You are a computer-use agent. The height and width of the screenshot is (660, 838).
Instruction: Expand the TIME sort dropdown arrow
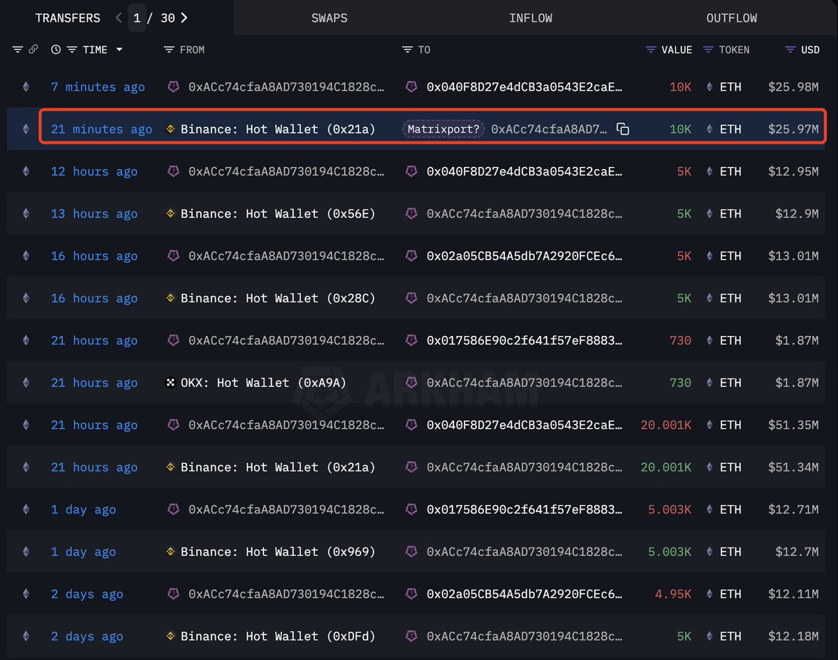[x=119, y=50]
